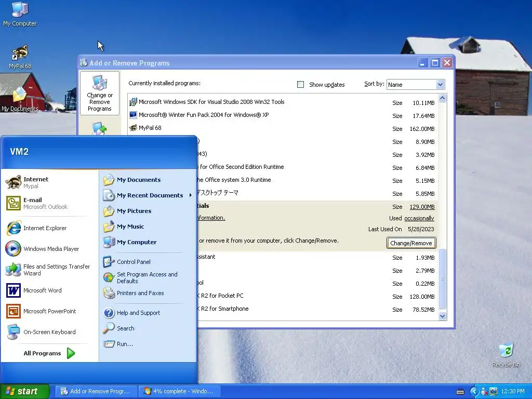
Task: Open My Pictures folder
Action: [x=148, y=211]
